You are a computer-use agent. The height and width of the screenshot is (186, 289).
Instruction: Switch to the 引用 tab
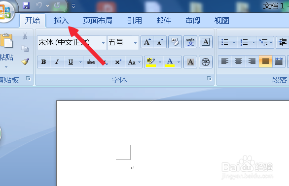[135, 21]
